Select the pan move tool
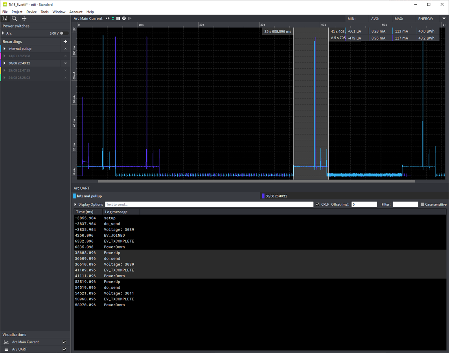The height and width of the screenshot is (353, 449). (24, 18)
